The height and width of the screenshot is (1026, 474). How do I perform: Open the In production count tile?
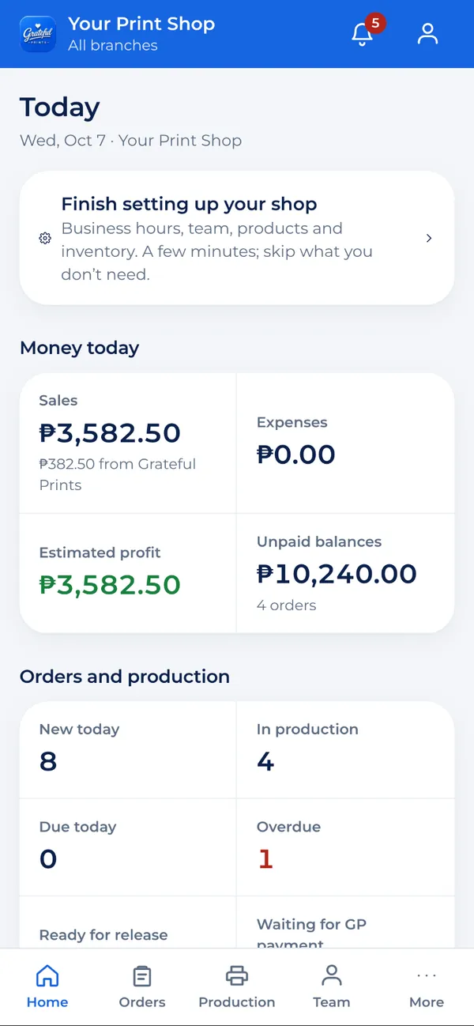(345, 749)
